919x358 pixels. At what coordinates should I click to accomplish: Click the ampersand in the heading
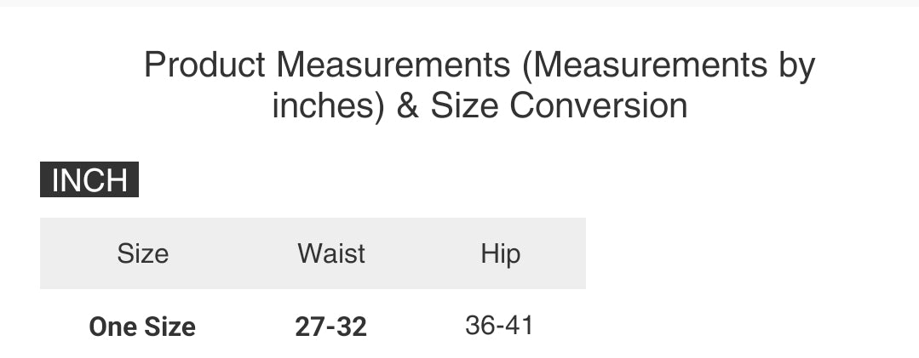point(408,106)
